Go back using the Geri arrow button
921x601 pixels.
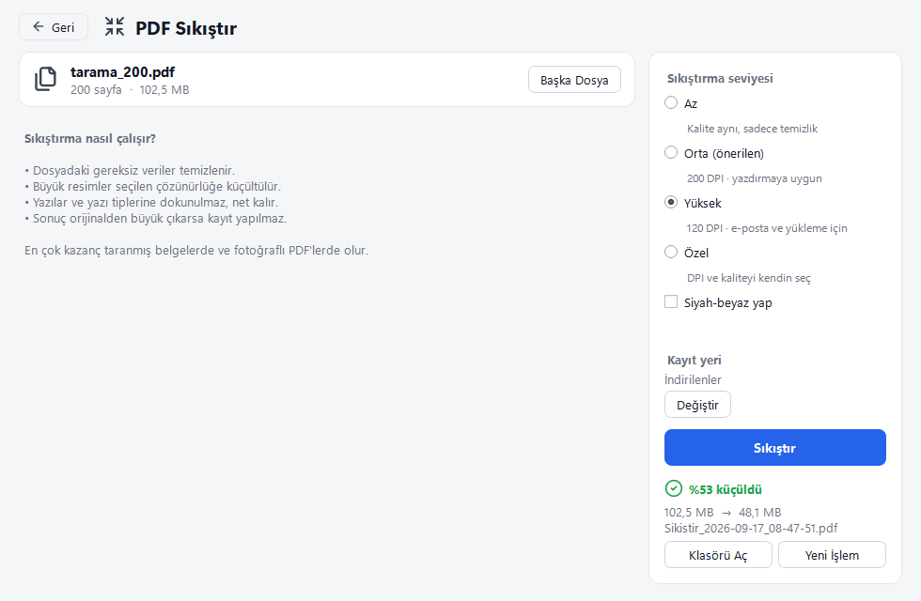[54, 27]
